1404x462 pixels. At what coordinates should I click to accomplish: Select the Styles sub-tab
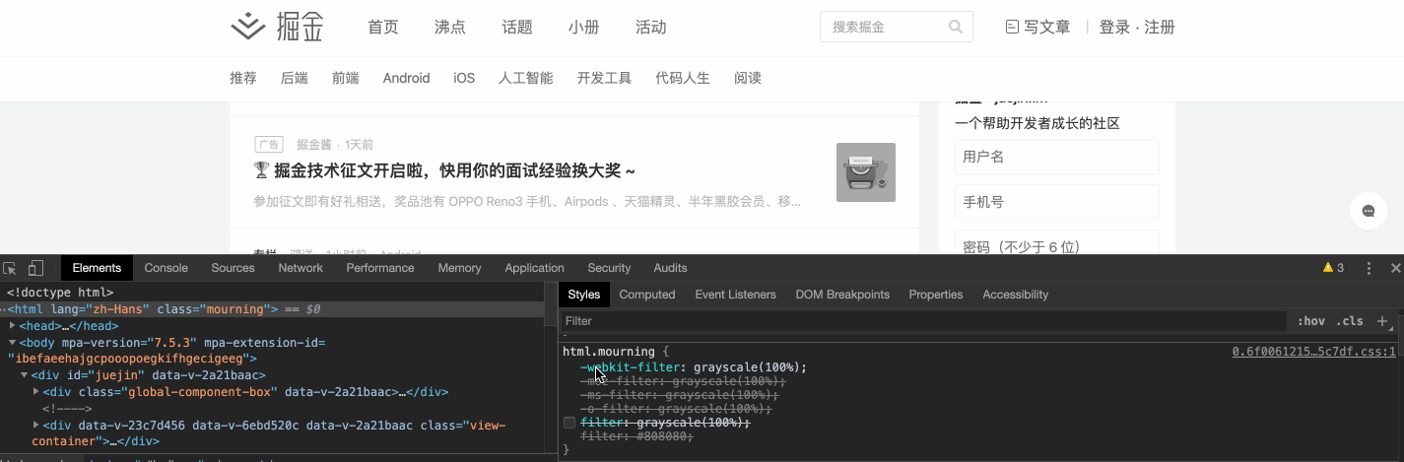click(584, 295)
